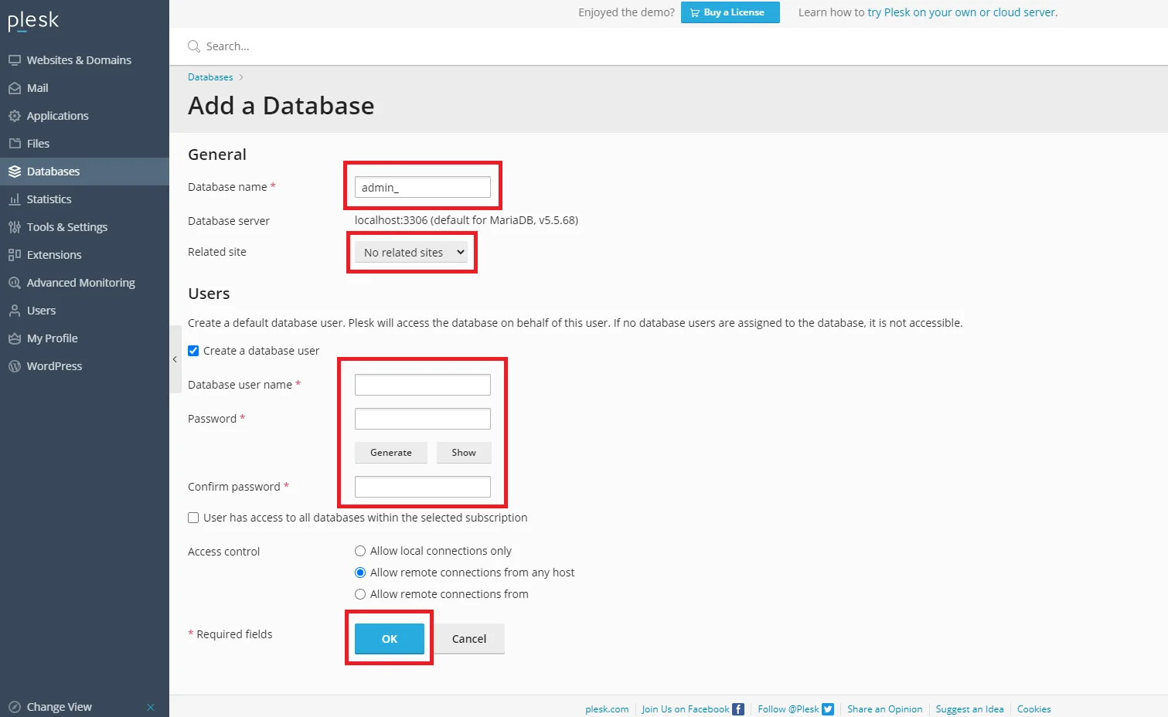
Task: Enable user access to all databases
Action: 193,518
